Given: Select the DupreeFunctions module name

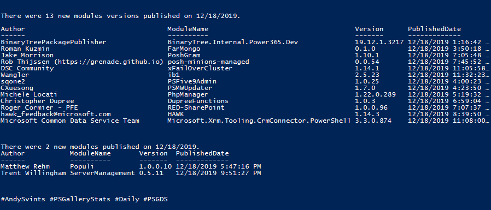Looking at the screenshot, I should (x=198, y=101).
